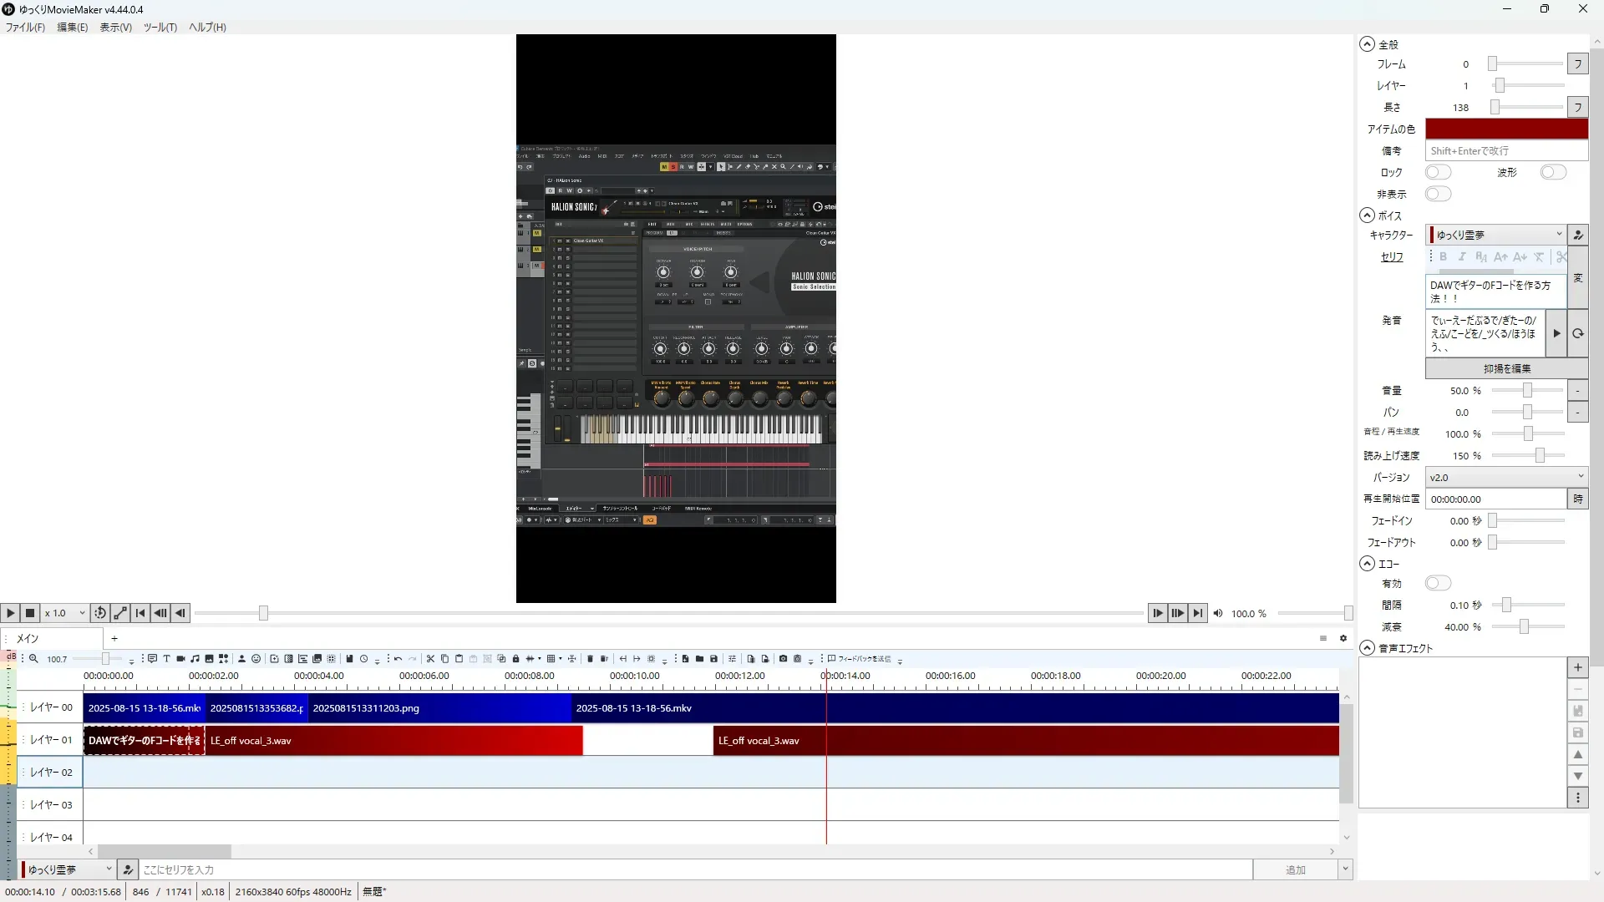1604x902 pixels.
Task: Toggle the ロック switch on
Action: 1438,172
